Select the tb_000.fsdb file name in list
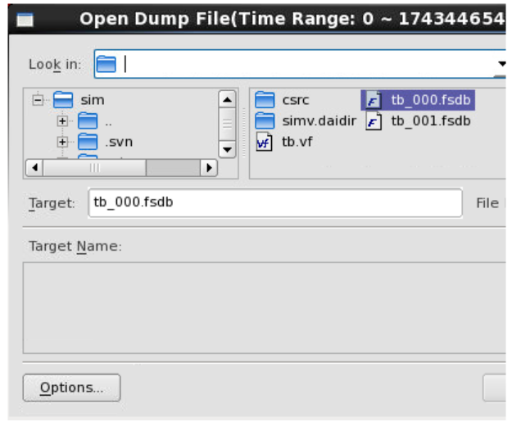512x422 pixels. point(431,100)
